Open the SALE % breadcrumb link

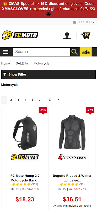(x=22, y=63)
